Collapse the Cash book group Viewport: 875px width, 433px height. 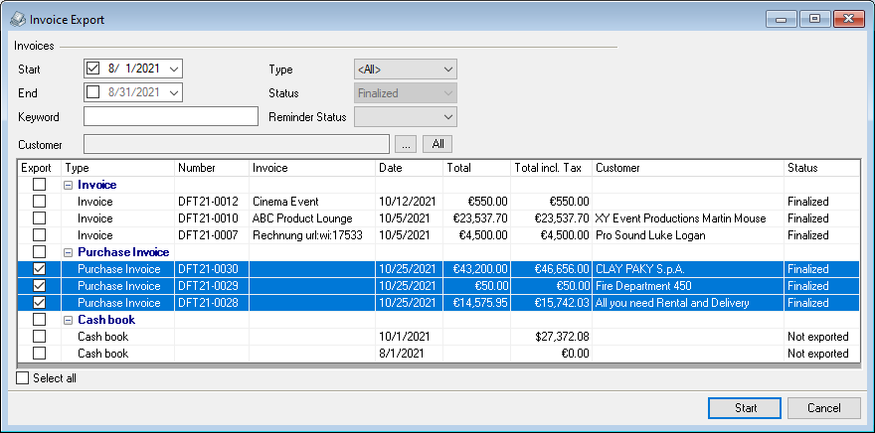coord(69,320)
